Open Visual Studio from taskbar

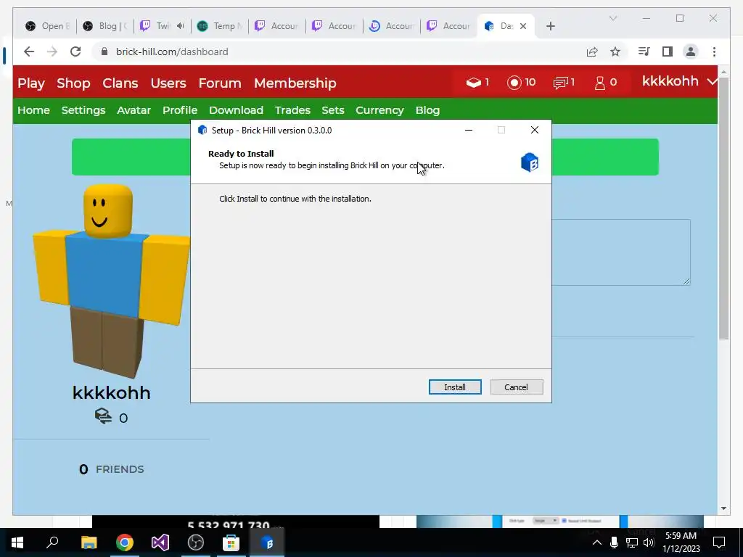click(160, 542)
